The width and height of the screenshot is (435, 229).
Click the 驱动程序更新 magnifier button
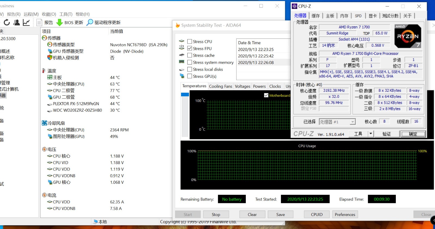104,22
